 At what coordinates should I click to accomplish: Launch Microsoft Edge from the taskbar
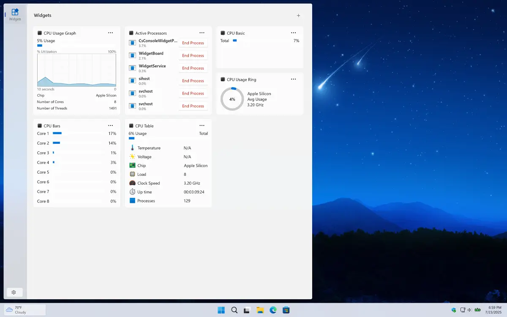273,310
